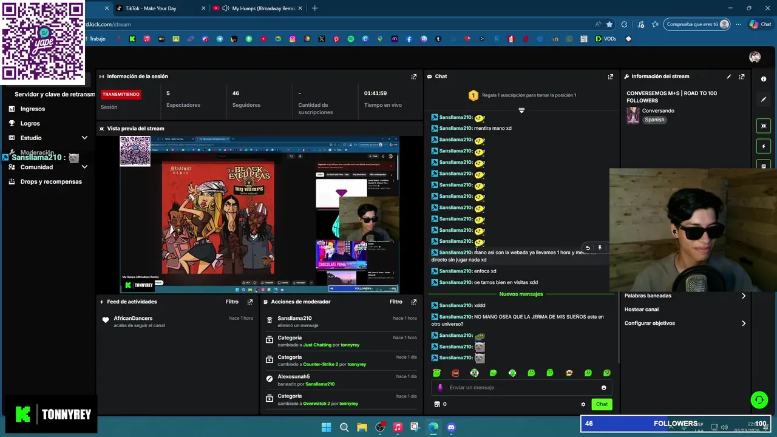Open a new browser tab
Screen dimensions: 777x437
coord(314,8)
